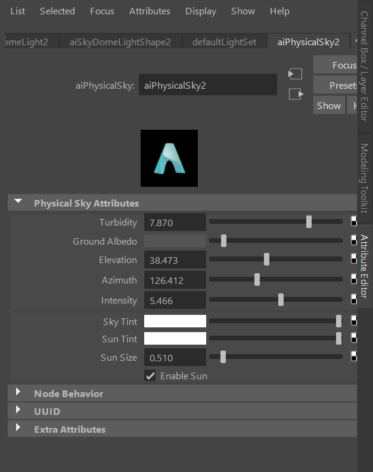Click the Elevation value field 38.473
Image resolution: width=373 pixels, height=472 pixels.
coord(175,260)
